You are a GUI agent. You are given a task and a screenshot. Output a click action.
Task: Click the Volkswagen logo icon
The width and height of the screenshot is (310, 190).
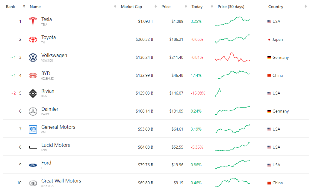tap(33, 58)
